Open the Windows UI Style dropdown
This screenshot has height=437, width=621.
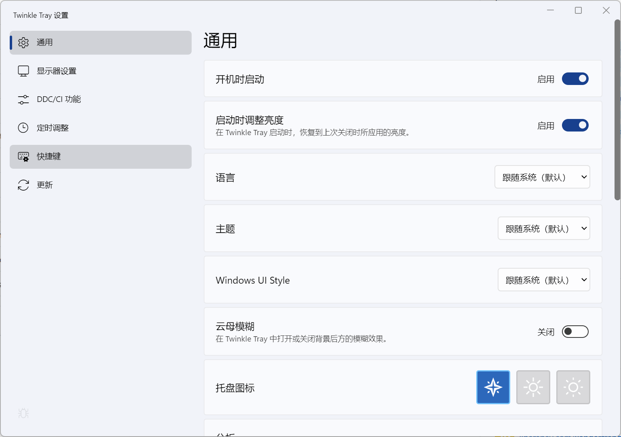coord(544,280)
